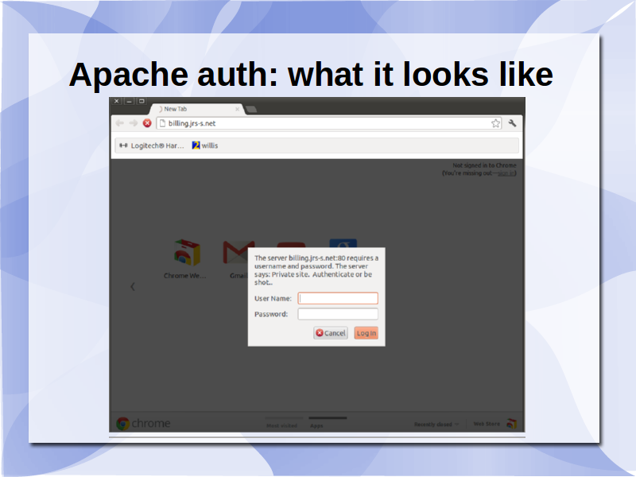Click the Cancel button in auth dialog
The height and width of the screenshot is (477, 636).
[331, 333]
